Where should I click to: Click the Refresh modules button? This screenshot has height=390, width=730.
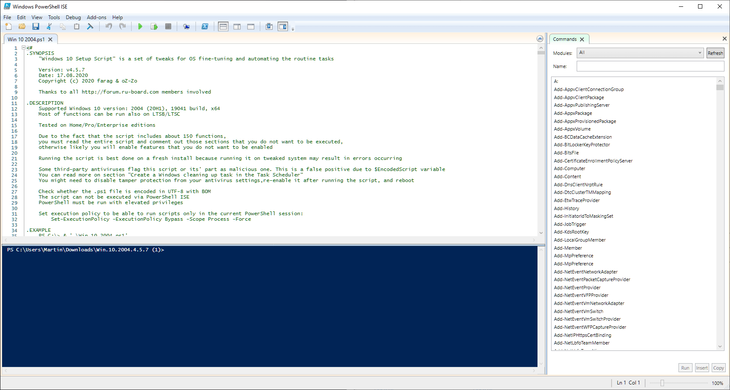coord(716,53)
